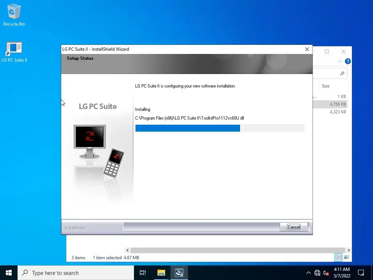Select the InstallShield setup taskbar icon

(179, 273)
